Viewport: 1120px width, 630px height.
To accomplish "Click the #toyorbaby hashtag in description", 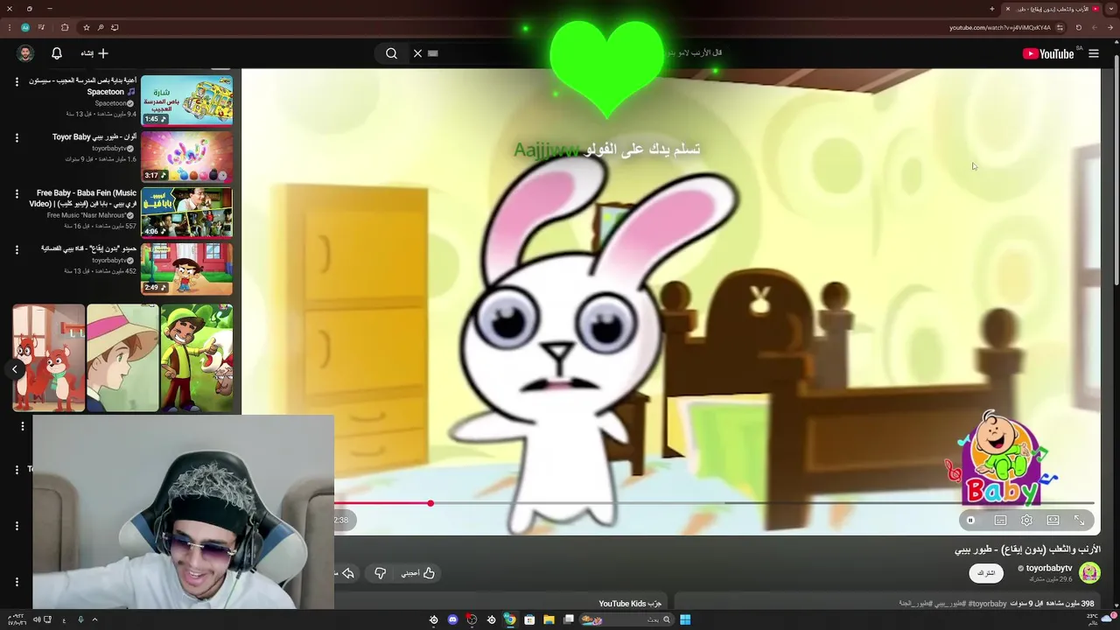I will click(986, 604).
